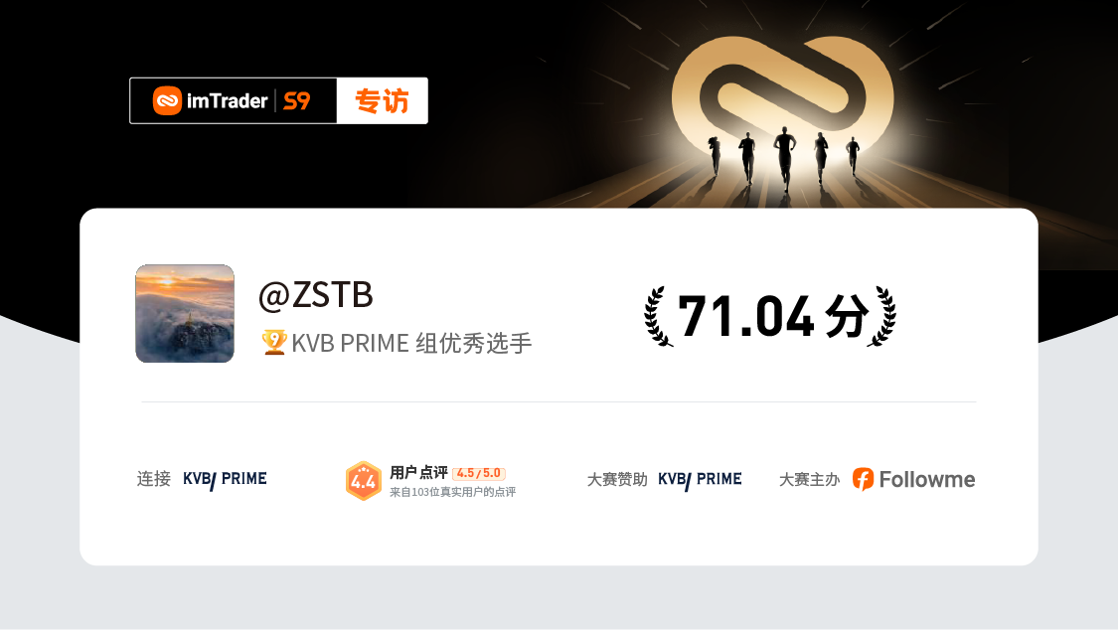This screenshot has height=630, width=1118.
Task: Click the S9 season label
Action: pyautogui.click(x=296, y=101)
